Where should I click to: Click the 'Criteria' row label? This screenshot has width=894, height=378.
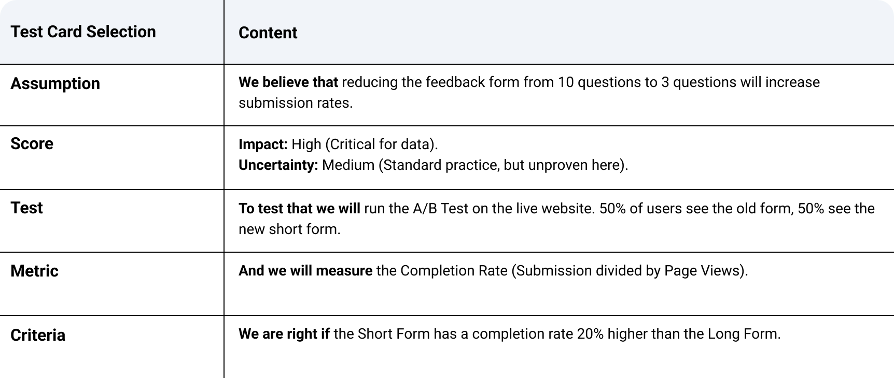(38, 335)
